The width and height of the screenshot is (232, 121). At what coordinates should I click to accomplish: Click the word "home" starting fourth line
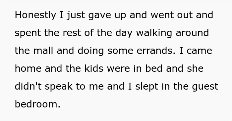[28, 68]
